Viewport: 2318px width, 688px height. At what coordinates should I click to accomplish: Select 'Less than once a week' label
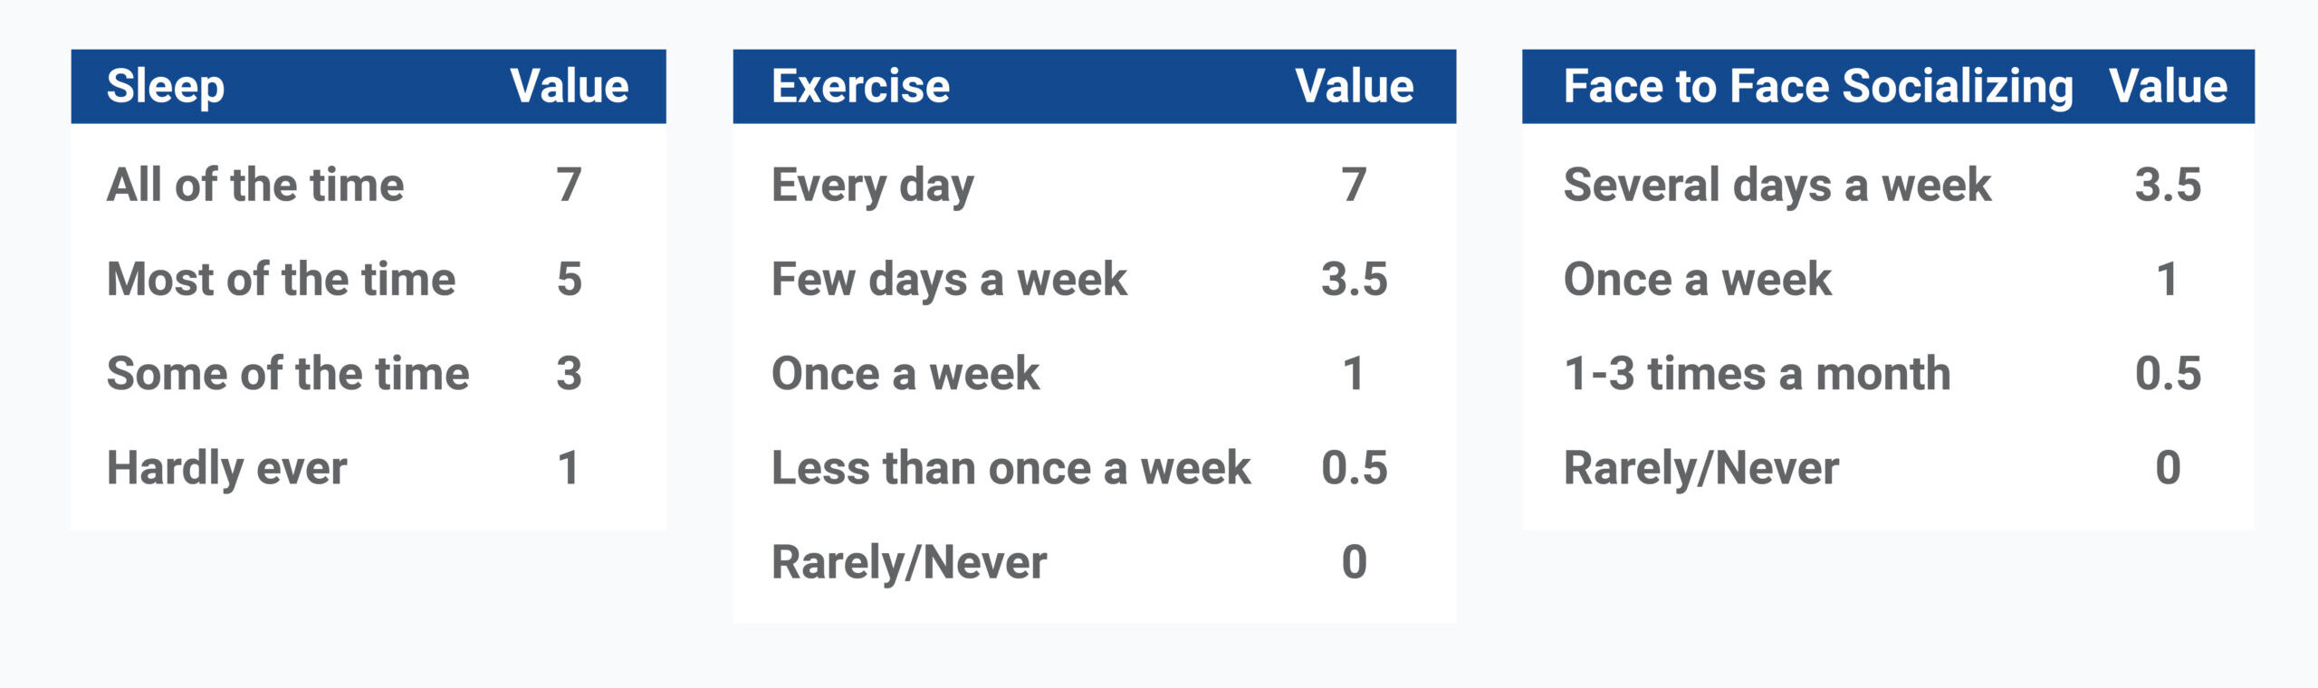click(x=1011, y=468)
